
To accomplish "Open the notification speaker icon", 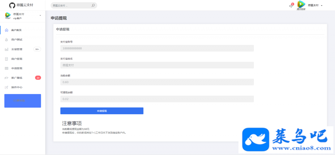I will pyautogui.click(x=291, y=6).
